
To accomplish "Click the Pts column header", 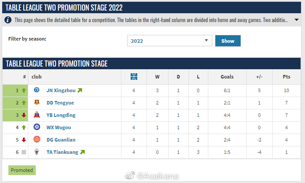I will pyautogui.click(x=286, y=77).
